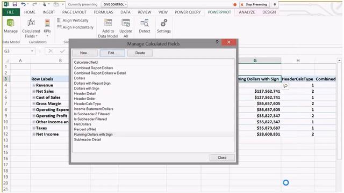The image size is (344, 193).
Task: Close the Manage Calculated Fields dialog with X
Action: [x=228, y=42]
